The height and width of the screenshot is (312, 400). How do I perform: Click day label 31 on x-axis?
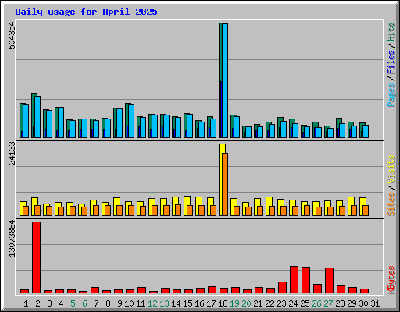375,303
